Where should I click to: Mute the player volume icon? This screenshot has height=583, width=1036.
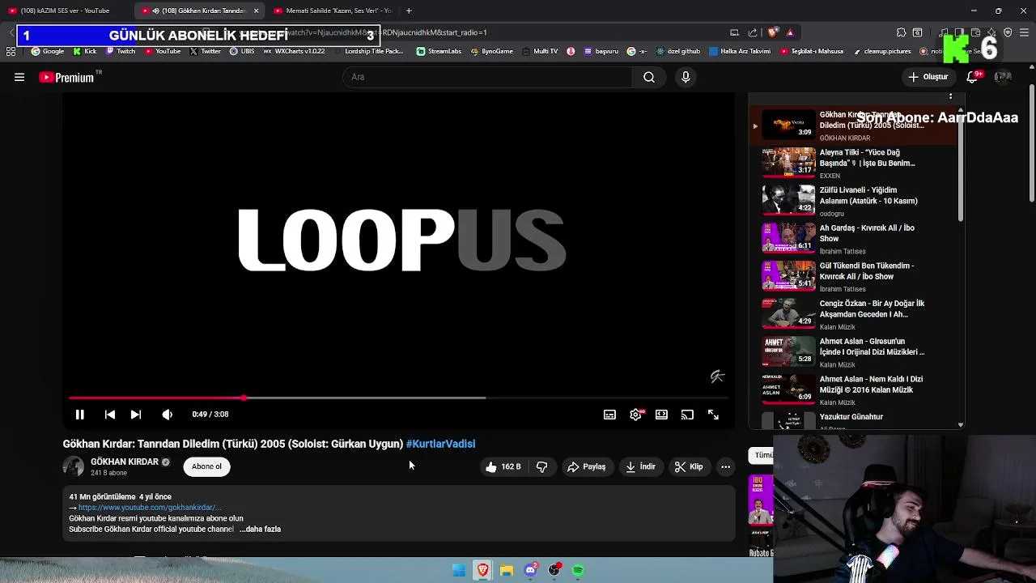pyautogui.click(x=167, y=415)
